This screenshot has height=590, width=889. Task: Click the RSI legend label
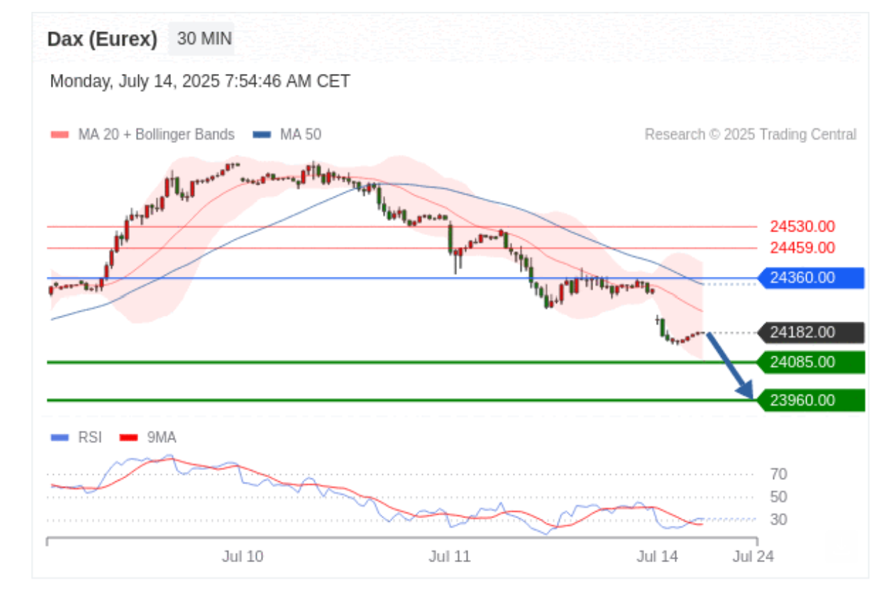coord(90,438)
